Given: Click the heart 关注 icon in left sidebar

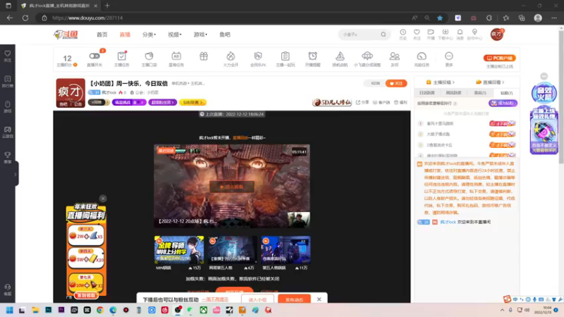Looking at the screenshot, I should 8,54.
